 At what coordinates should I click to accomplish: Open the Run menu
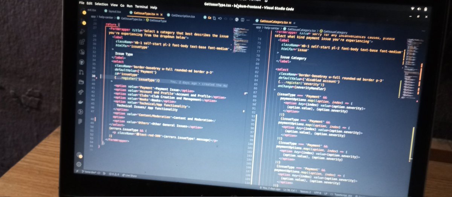point(130,6)
